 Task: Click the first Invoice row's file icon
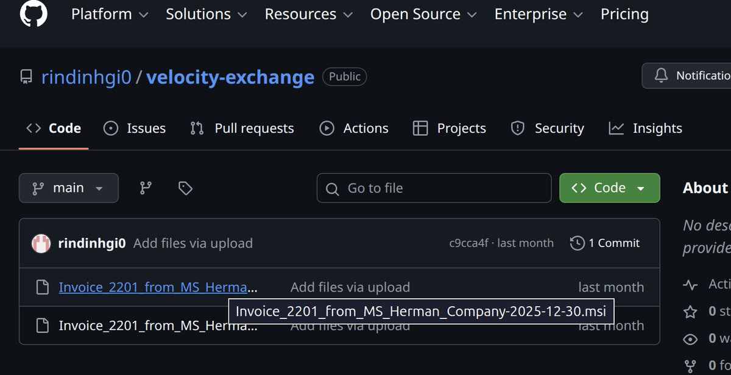[42, 287]
